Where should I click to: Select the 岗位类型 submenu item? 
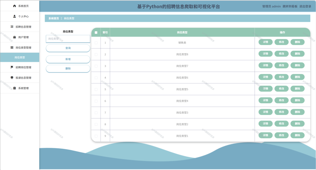20,57
